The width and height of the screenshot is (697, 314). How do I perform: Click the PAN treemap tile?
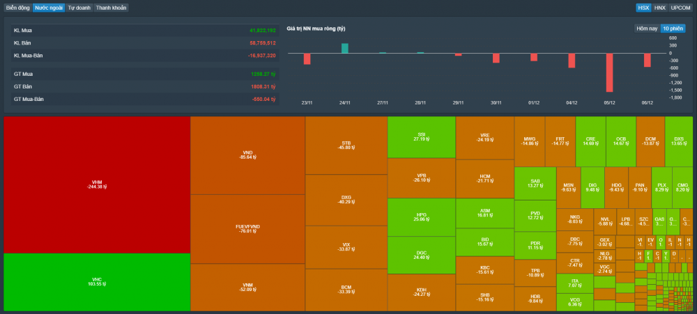[x=640, y=187]
